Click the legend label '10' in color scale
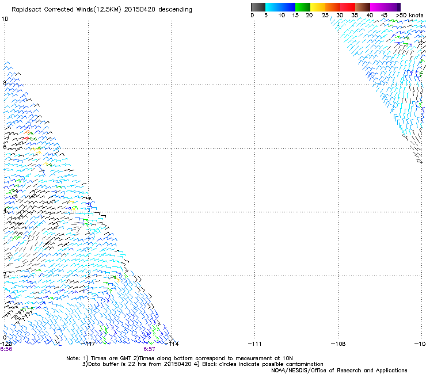This screenshot has width=426, height=374. [282, 15]
